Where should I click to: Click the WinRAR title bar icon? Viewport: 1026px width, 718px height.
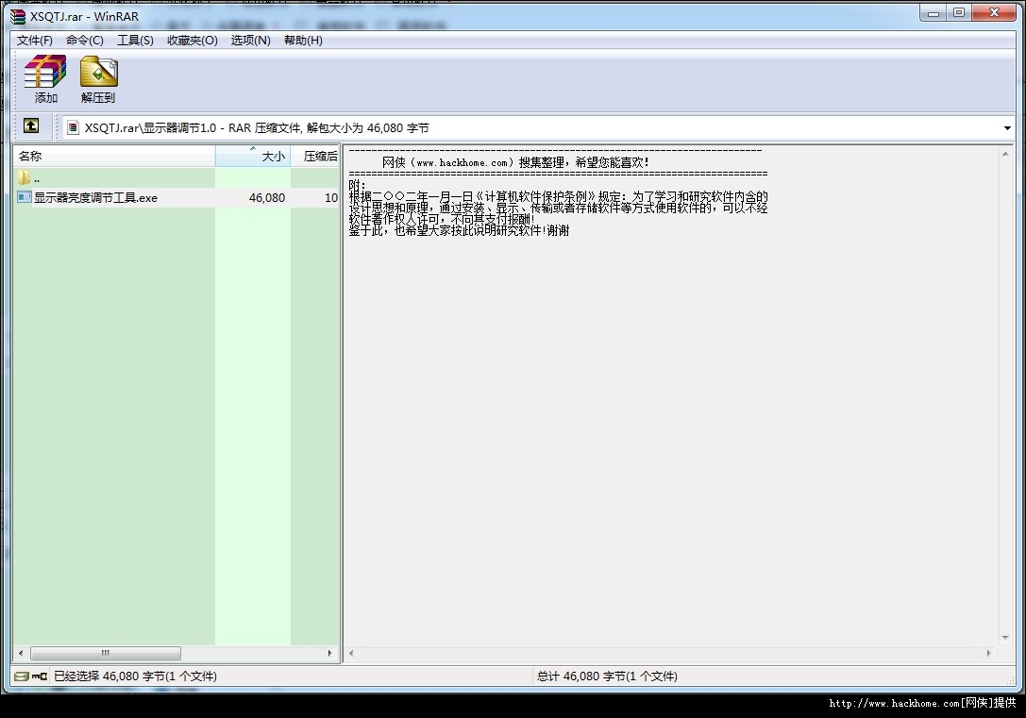18,16
